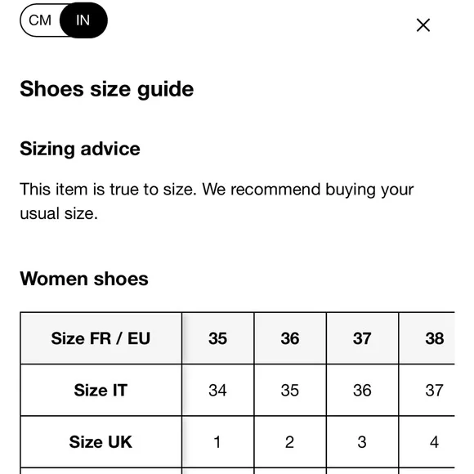Viewport: 474px width, 474px height.
Task: Select the Size UK row label
Action: [101, 442]
